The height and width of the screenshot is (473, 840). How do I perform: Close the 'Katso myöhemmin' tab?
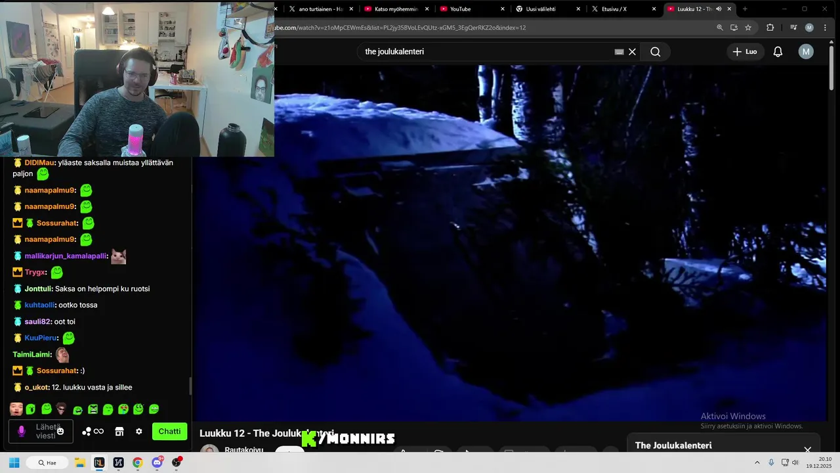[427, 9]
